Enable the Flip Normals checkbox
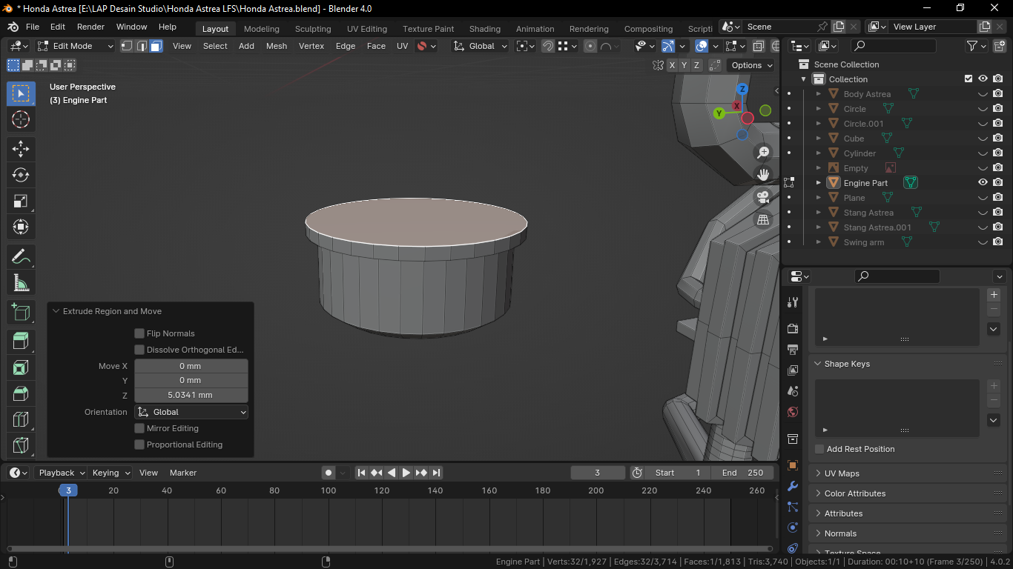The height and width of the screenshot is (569, 1013). 139,333
